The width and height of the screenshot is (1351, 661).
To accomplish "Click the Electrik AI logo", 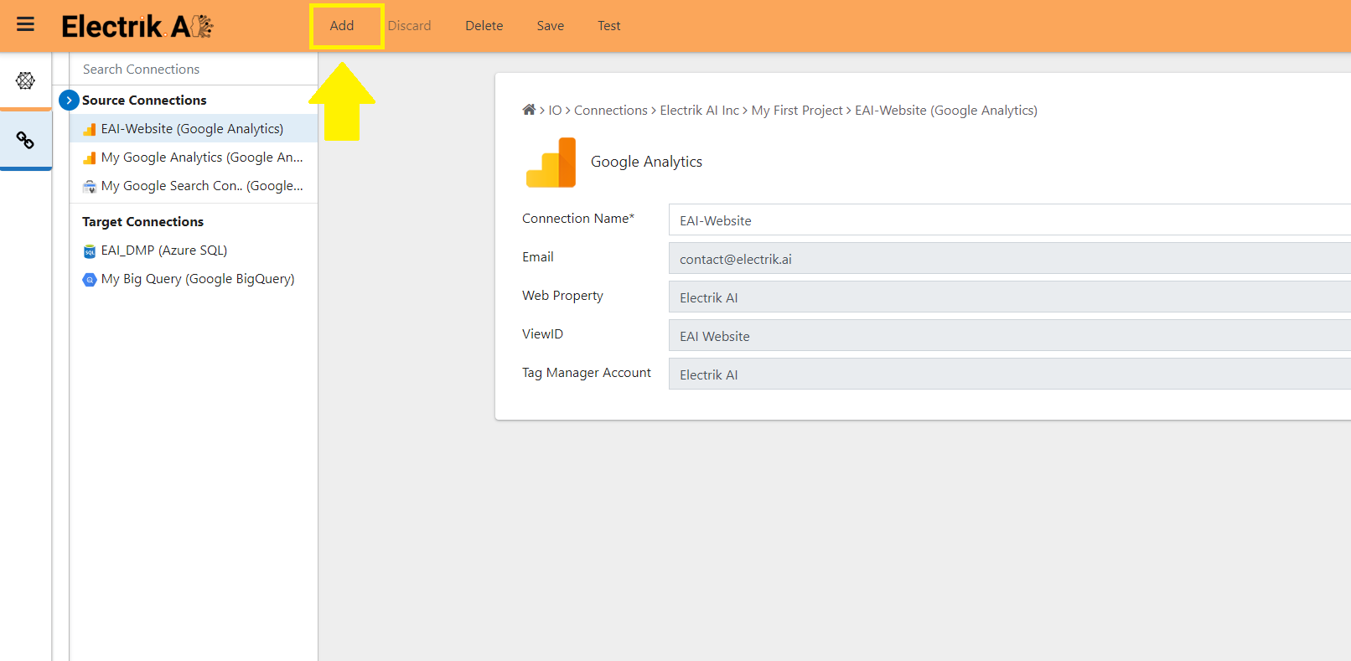I will pyautogui.click(x=137, y=26).
